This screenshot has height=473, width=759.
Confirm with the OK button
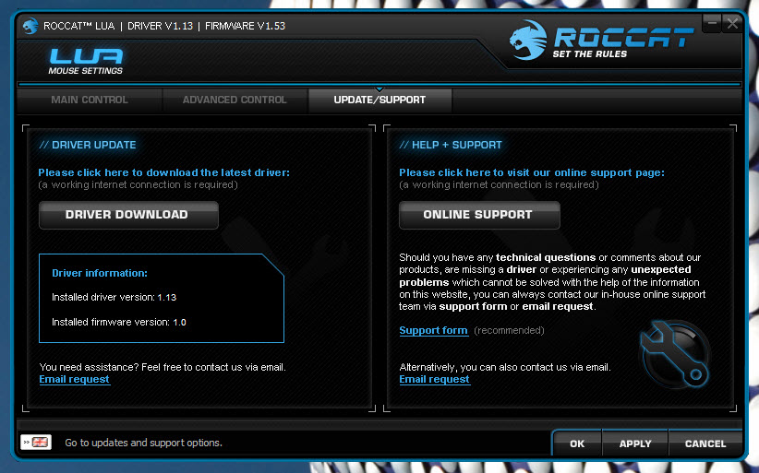point(577,443)
